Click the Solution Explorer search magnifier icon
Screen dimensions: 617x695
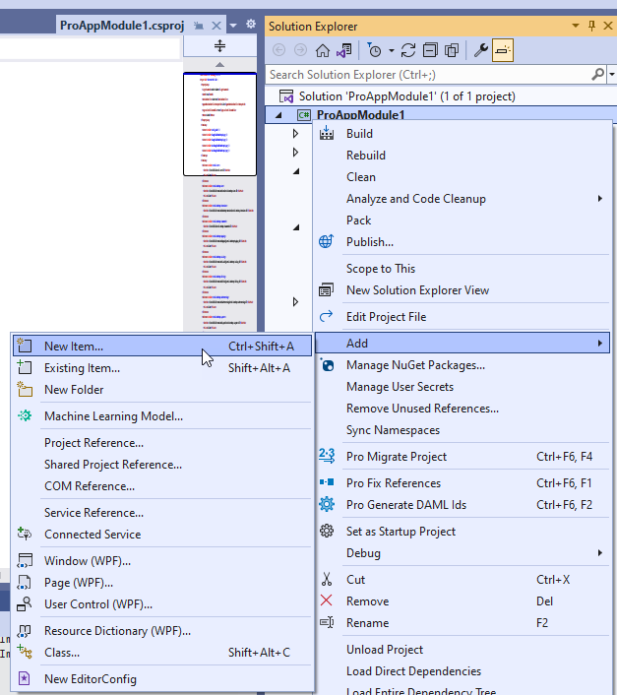tap(597, 74)
